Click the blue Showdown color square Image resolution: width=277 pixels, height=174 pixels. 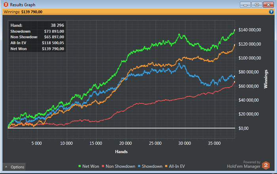(x=139, y=166)
